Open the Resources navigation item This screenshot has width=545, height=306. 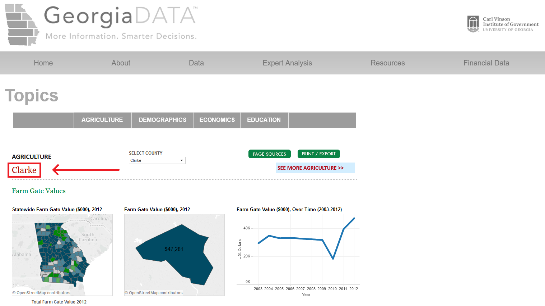388,63
